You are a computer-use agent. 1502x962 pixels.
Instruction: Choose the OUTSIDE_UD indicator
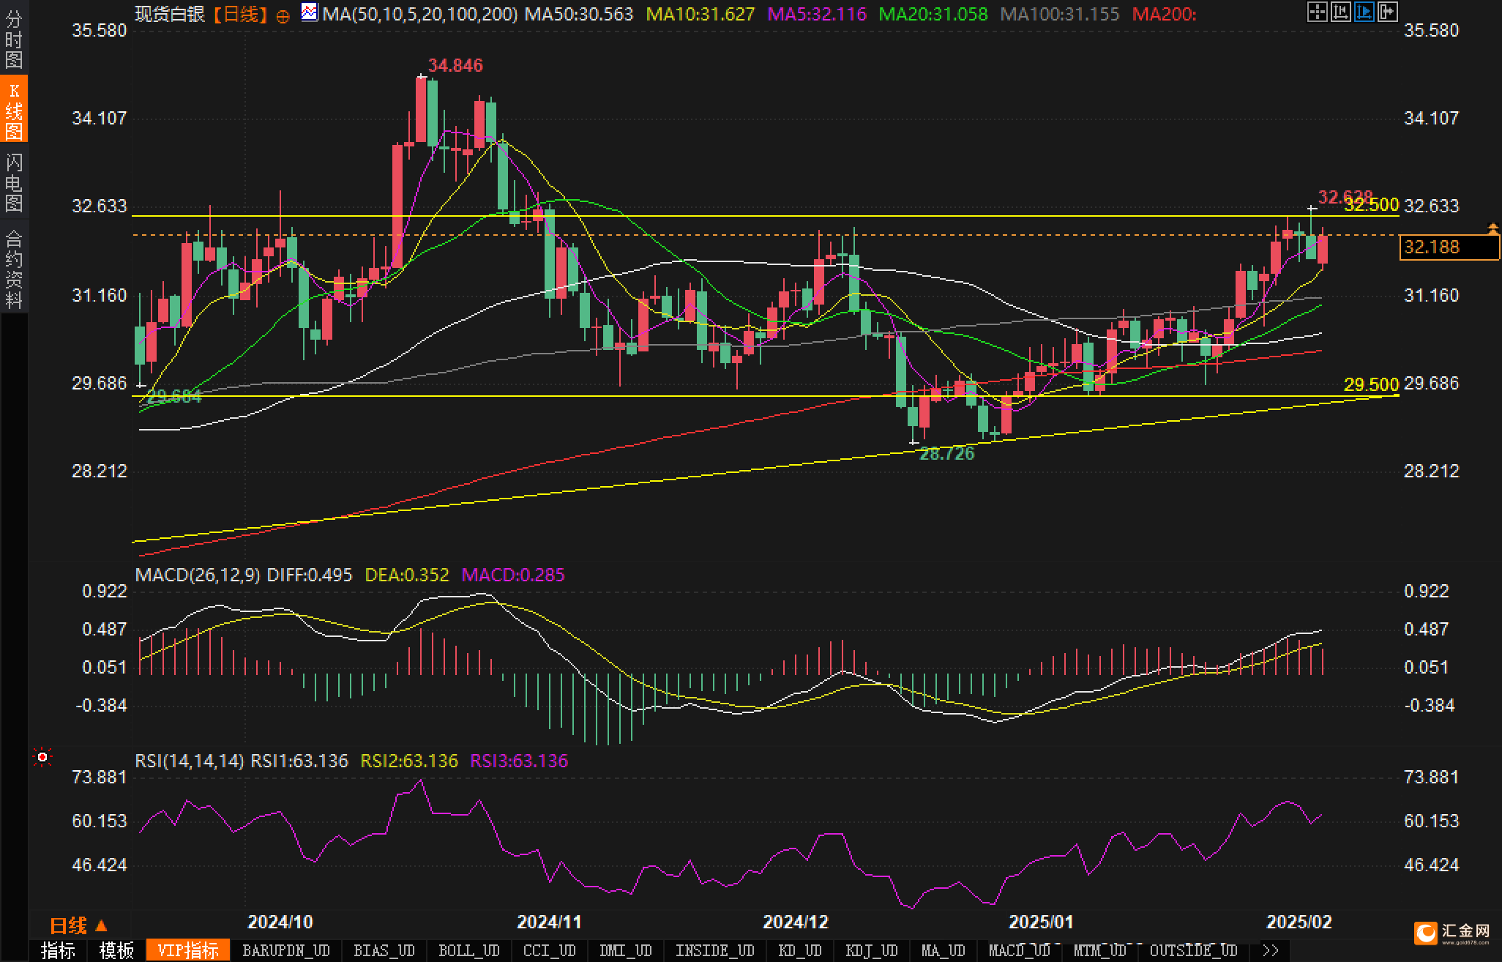(x=1194, y=950)
